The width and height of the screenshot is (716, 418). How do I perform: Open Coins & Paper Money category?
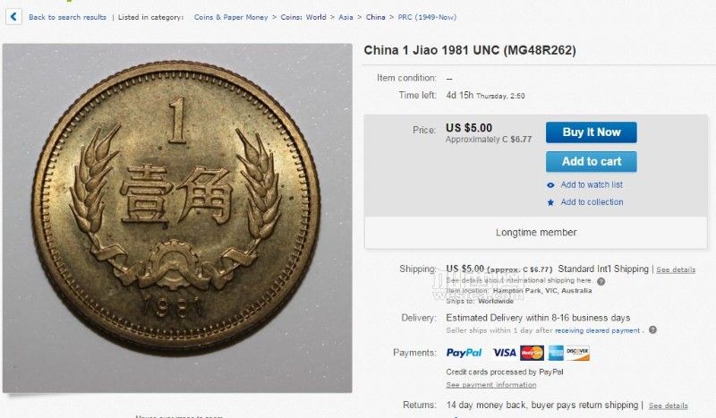(x=231, y=17)
